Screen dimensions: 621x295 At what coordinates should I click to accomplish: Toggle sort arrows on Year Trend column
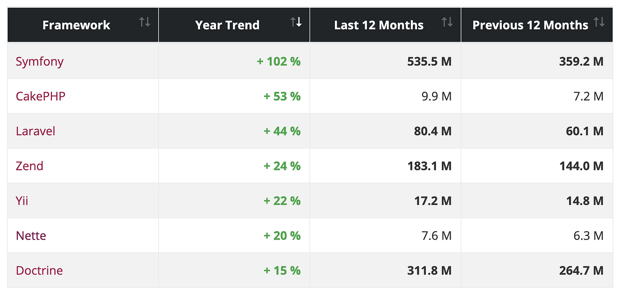296,22
